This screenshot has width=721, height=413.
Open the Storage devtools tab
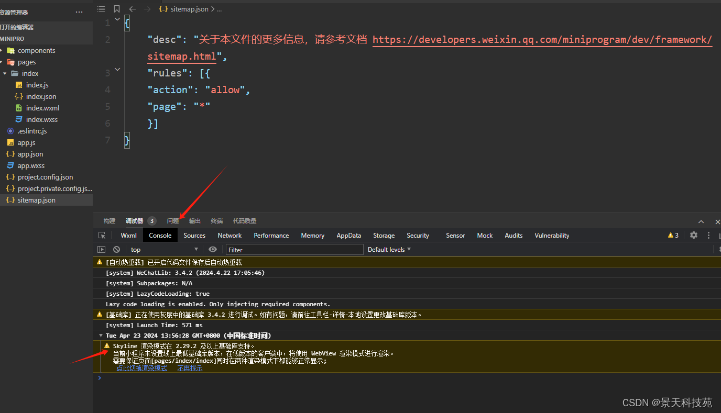(x=384, y=236)
